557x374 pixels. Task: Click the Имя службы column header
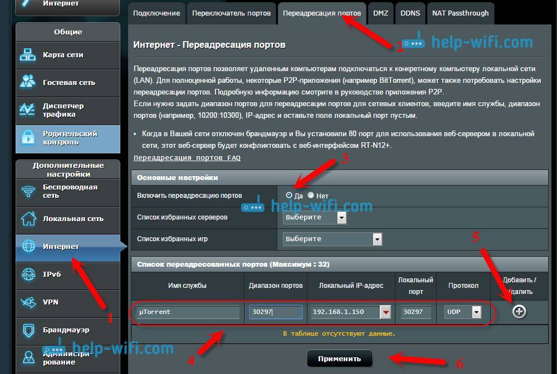[x=187, y=286]
